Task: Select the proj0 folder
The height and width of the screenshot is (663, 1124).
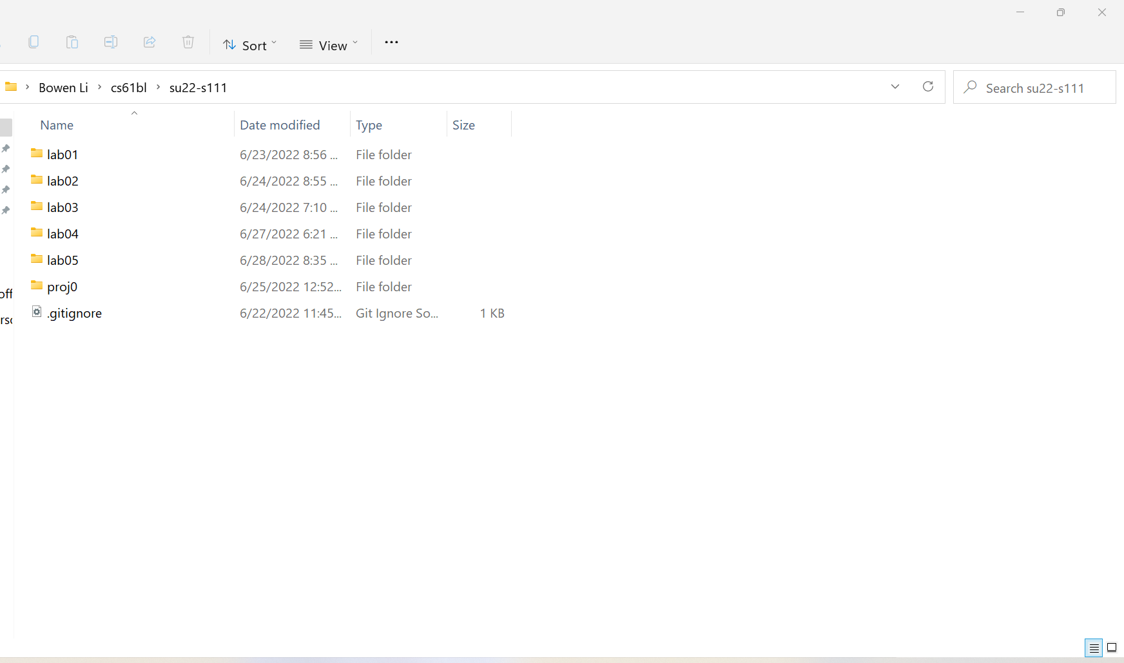Action: [62, 287]
